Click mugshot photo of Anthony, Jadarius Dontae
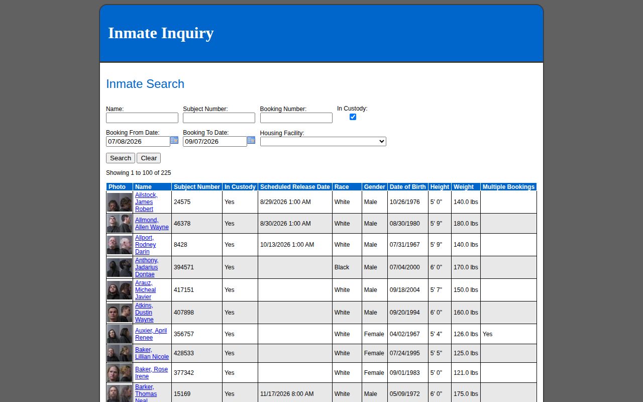 tap(120, 268)
